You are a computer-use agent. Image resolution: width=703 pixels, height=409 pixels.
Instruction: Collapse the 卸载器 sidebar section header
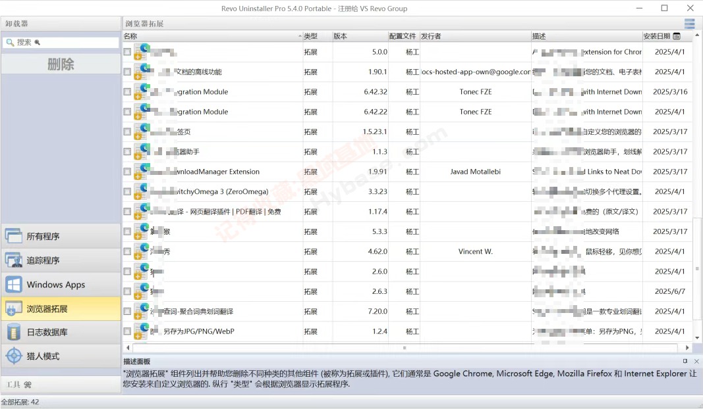coord(61,24)
